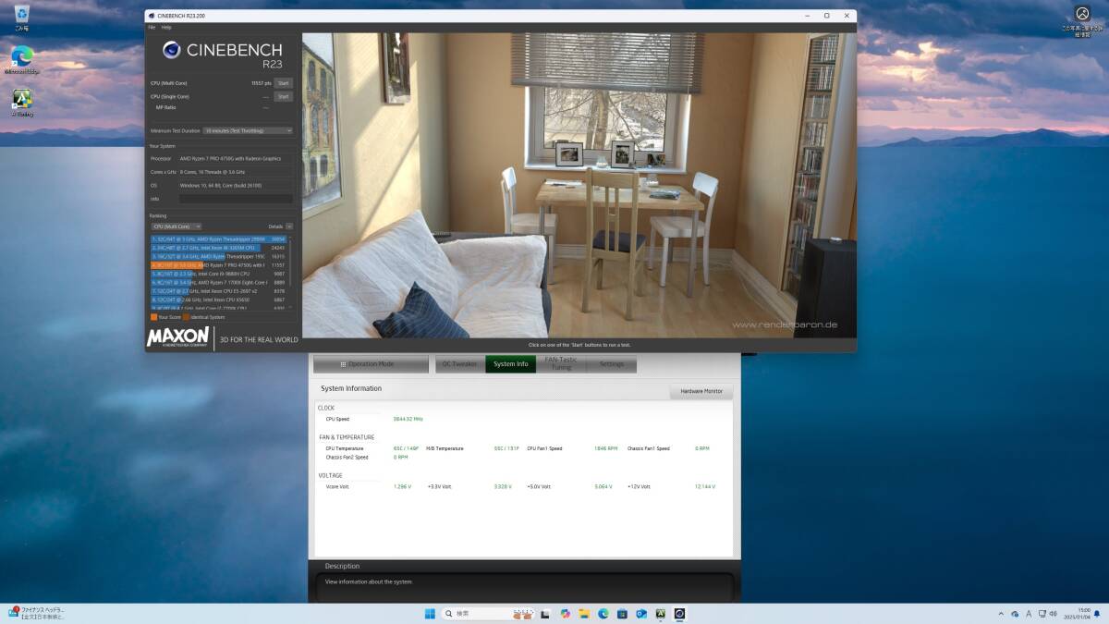The width and height of the screenshot is (1109, 624).
Task: Click the M/B Temperature reading
Action: point(506,448)
